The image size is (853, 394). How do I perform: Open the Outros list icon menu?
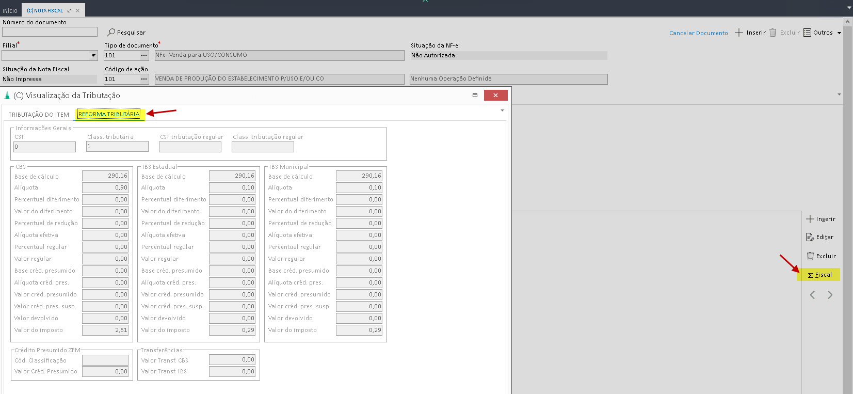(x=807, y=33)
